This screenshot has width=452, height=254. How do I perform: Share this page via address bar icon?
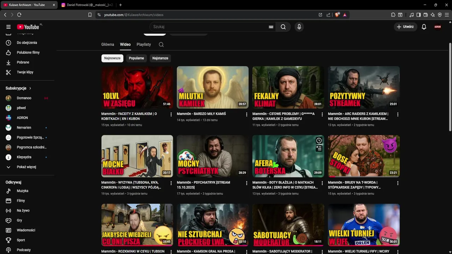(328, 15)
